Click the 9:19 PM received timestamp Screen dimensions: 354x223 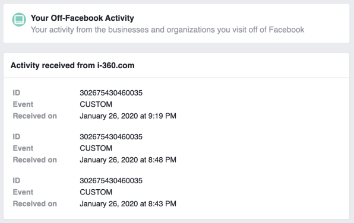pos(128,116)
